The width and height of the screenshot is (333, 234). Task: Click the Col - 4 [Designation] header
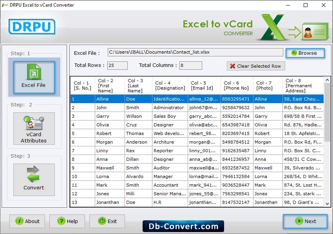click(x=170, y=85)
